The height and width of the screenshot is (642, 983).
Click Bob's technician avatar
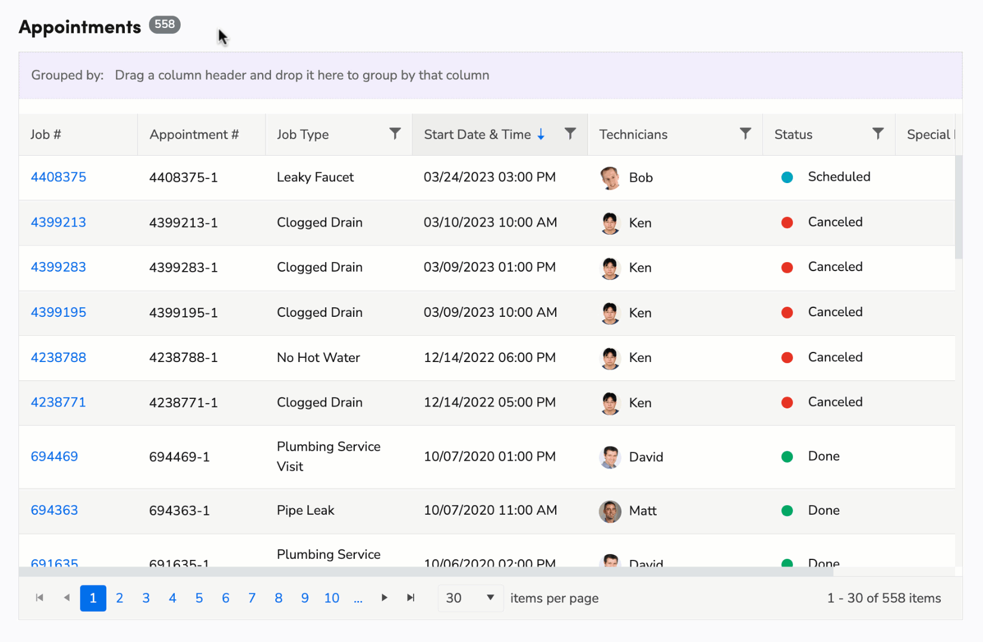click(609, 177)
